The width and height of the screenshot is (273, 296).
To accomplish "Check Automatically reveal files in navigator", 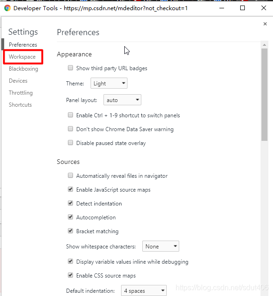I will [70, 175].
